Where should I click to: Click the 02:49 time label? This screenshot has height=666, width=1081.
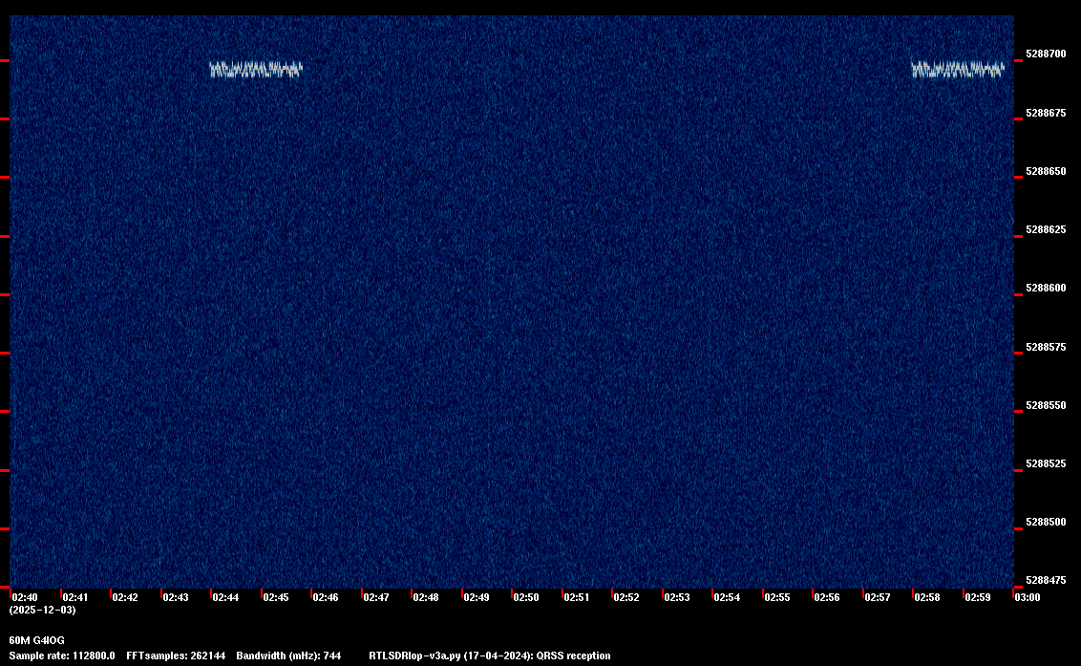[477, 597]
